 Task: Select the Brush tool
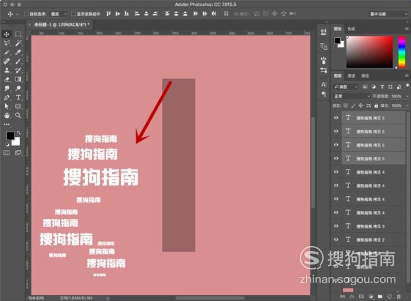pos(18,61)
